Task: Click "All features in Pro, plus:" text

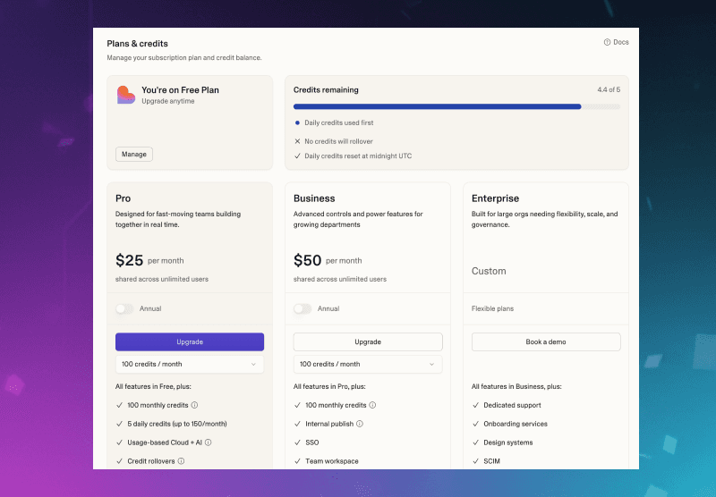Action: coord(329,386)
